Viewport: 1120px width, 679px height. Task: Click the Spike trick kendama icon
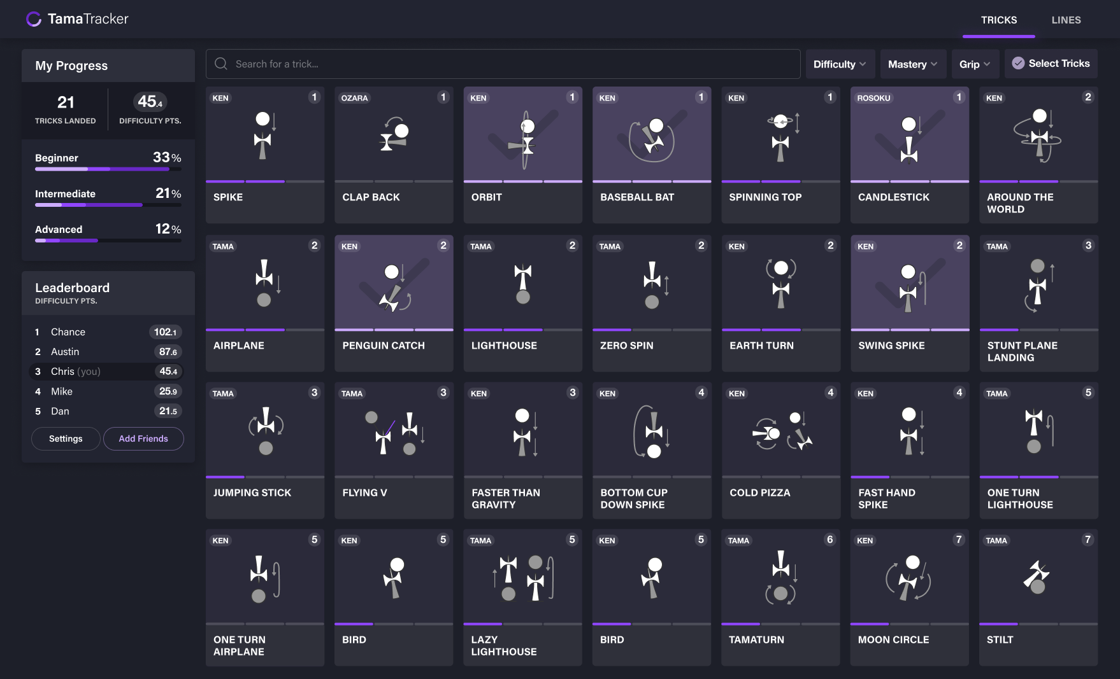(x=263, y=136)
